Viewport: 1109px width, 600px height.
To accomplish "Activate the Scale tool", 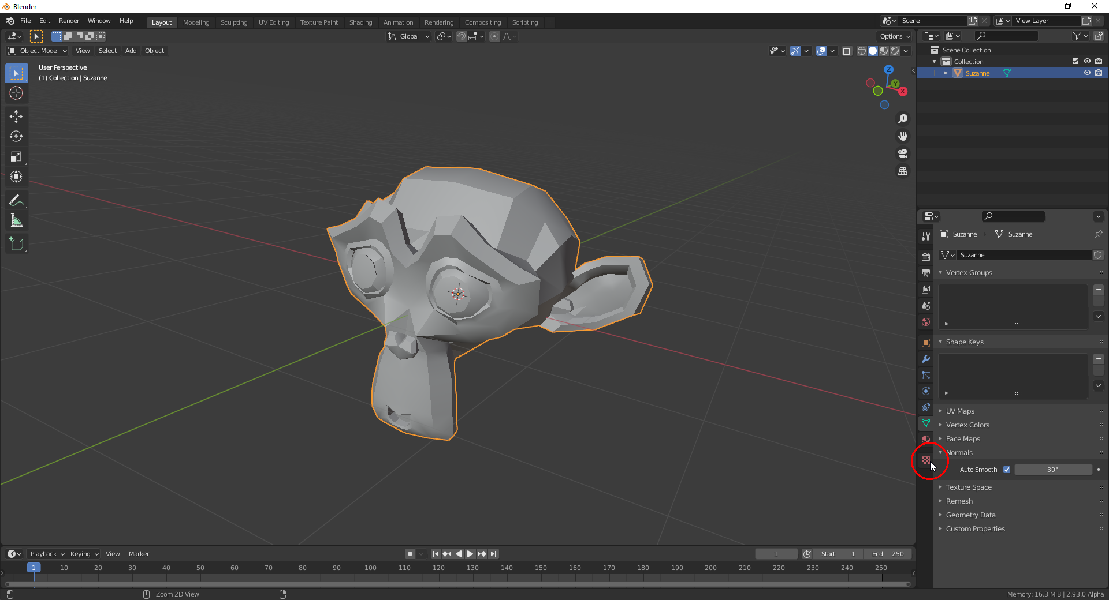I will click(x=16, y=157).
